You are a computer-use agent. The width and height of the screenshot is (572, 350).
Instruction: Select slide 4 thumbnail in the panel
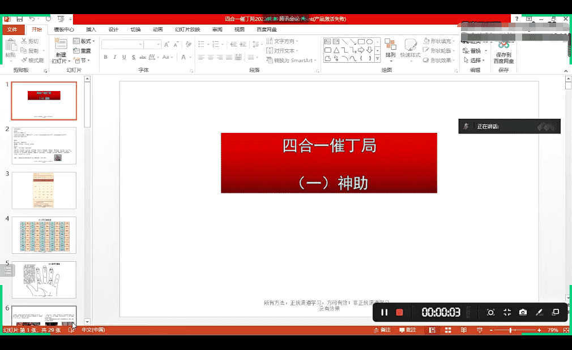44,235
